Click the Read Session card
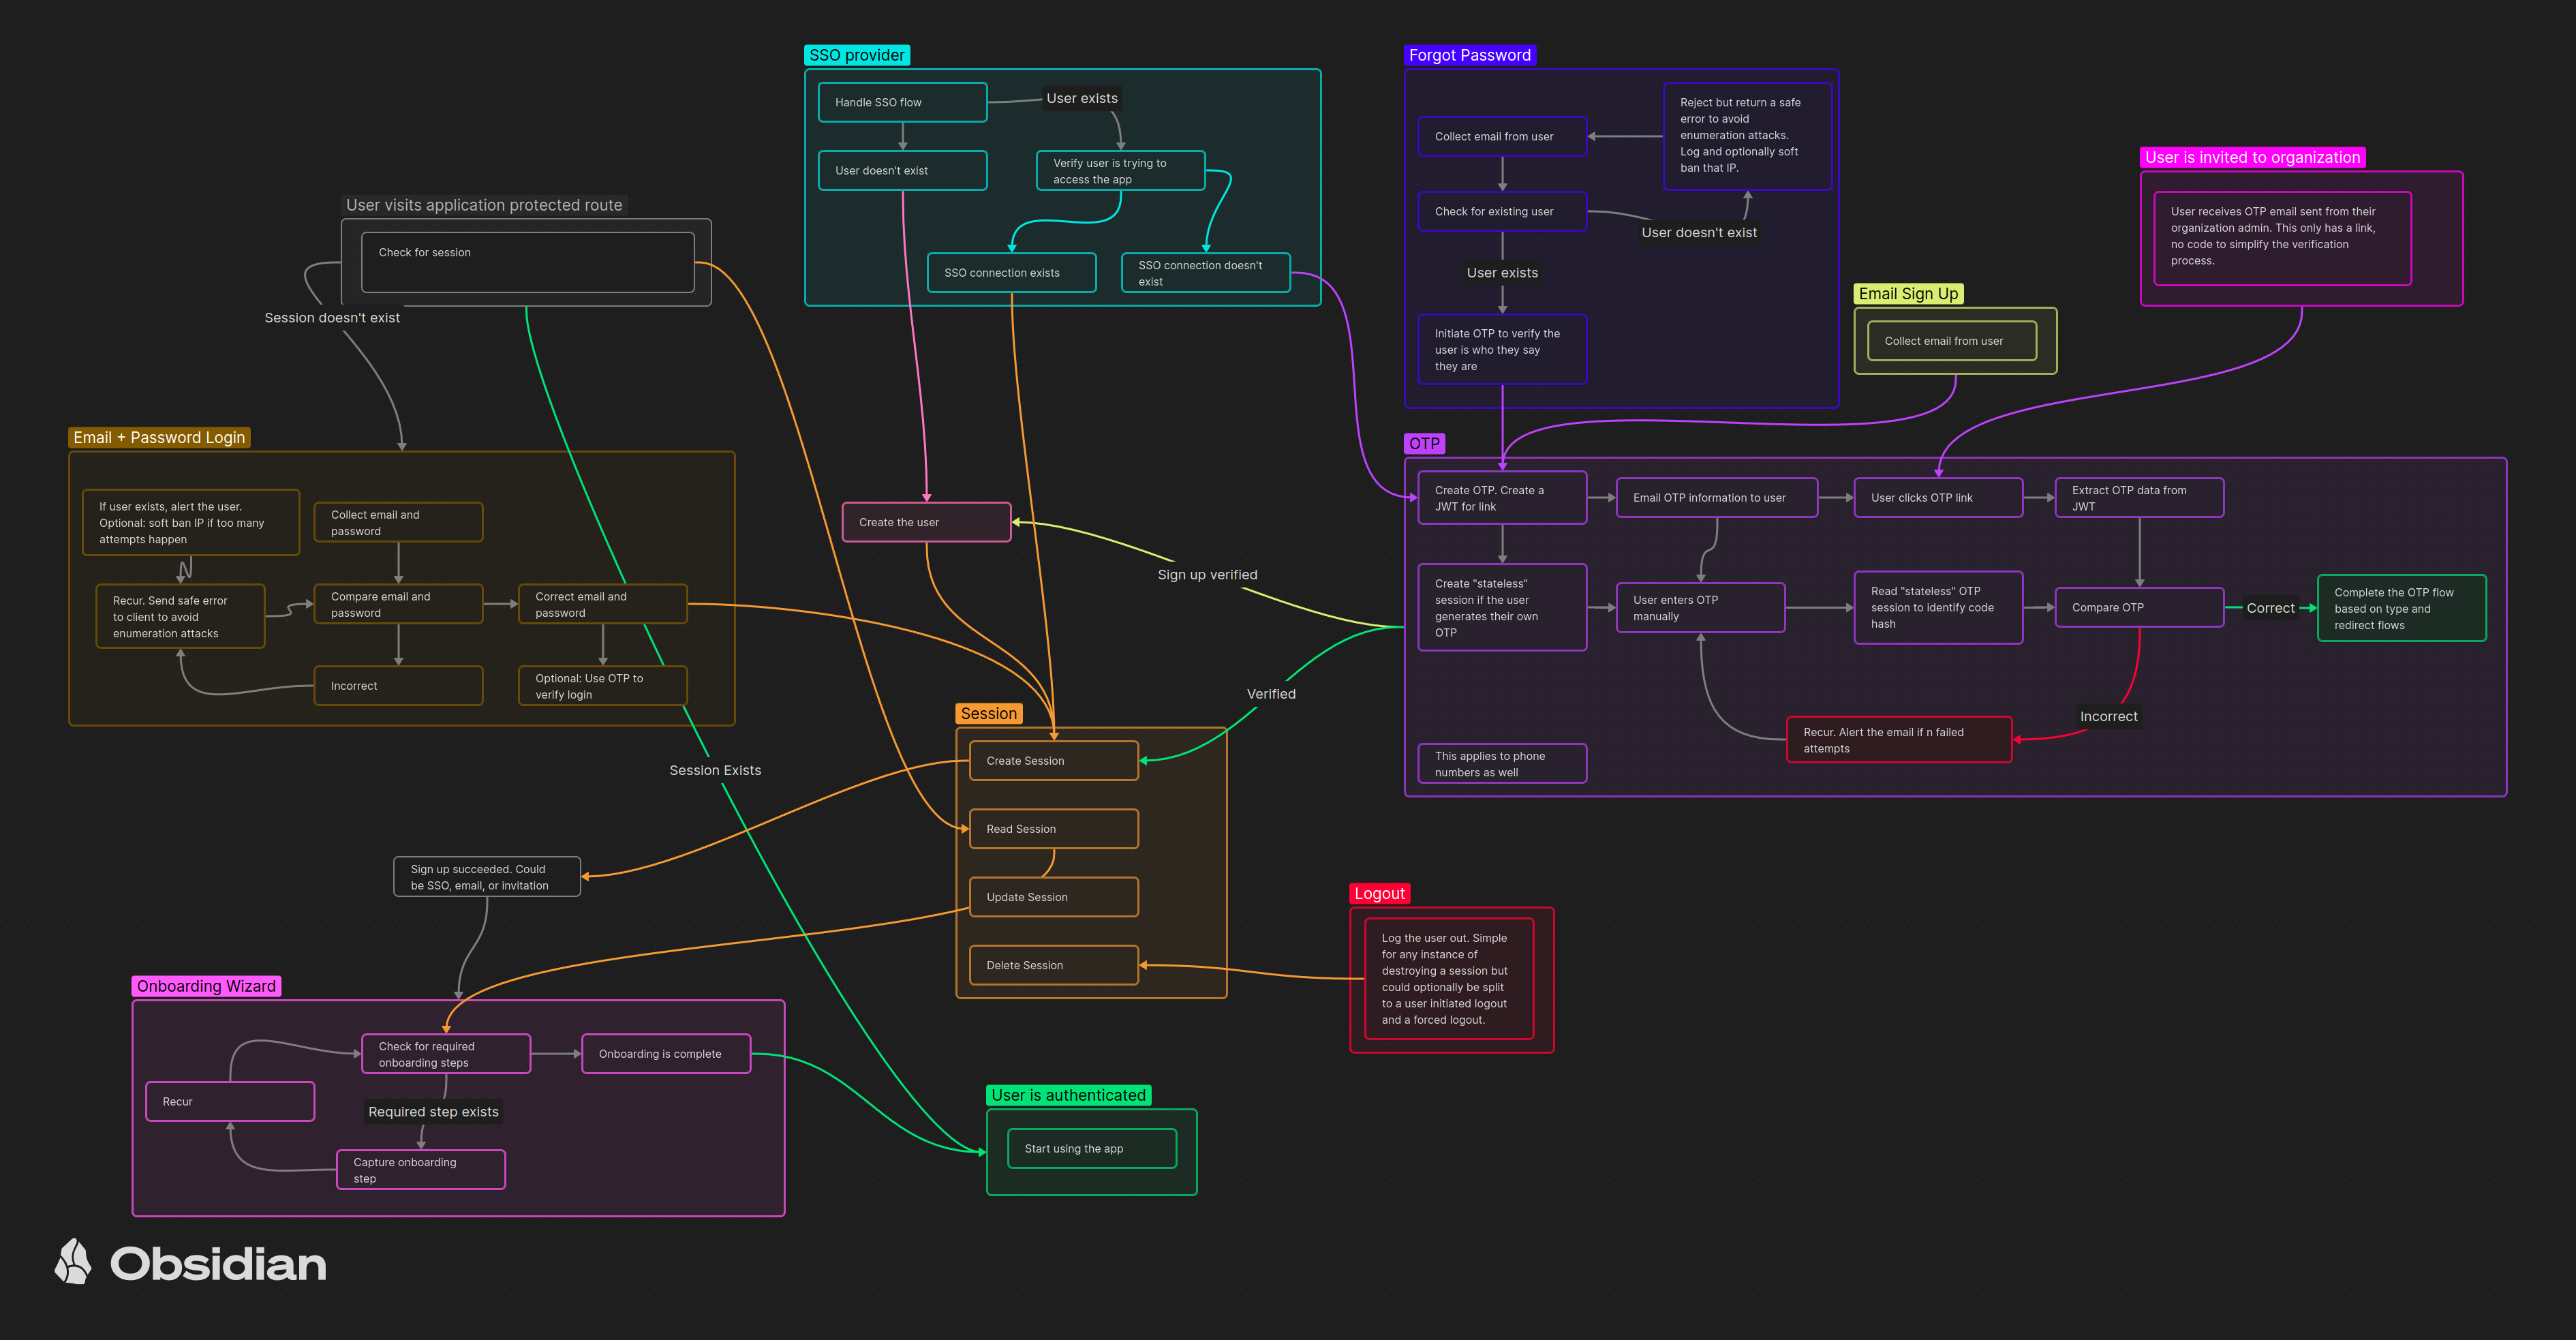Screen dimensions: 2576x1340 (x=1053, y=828)
